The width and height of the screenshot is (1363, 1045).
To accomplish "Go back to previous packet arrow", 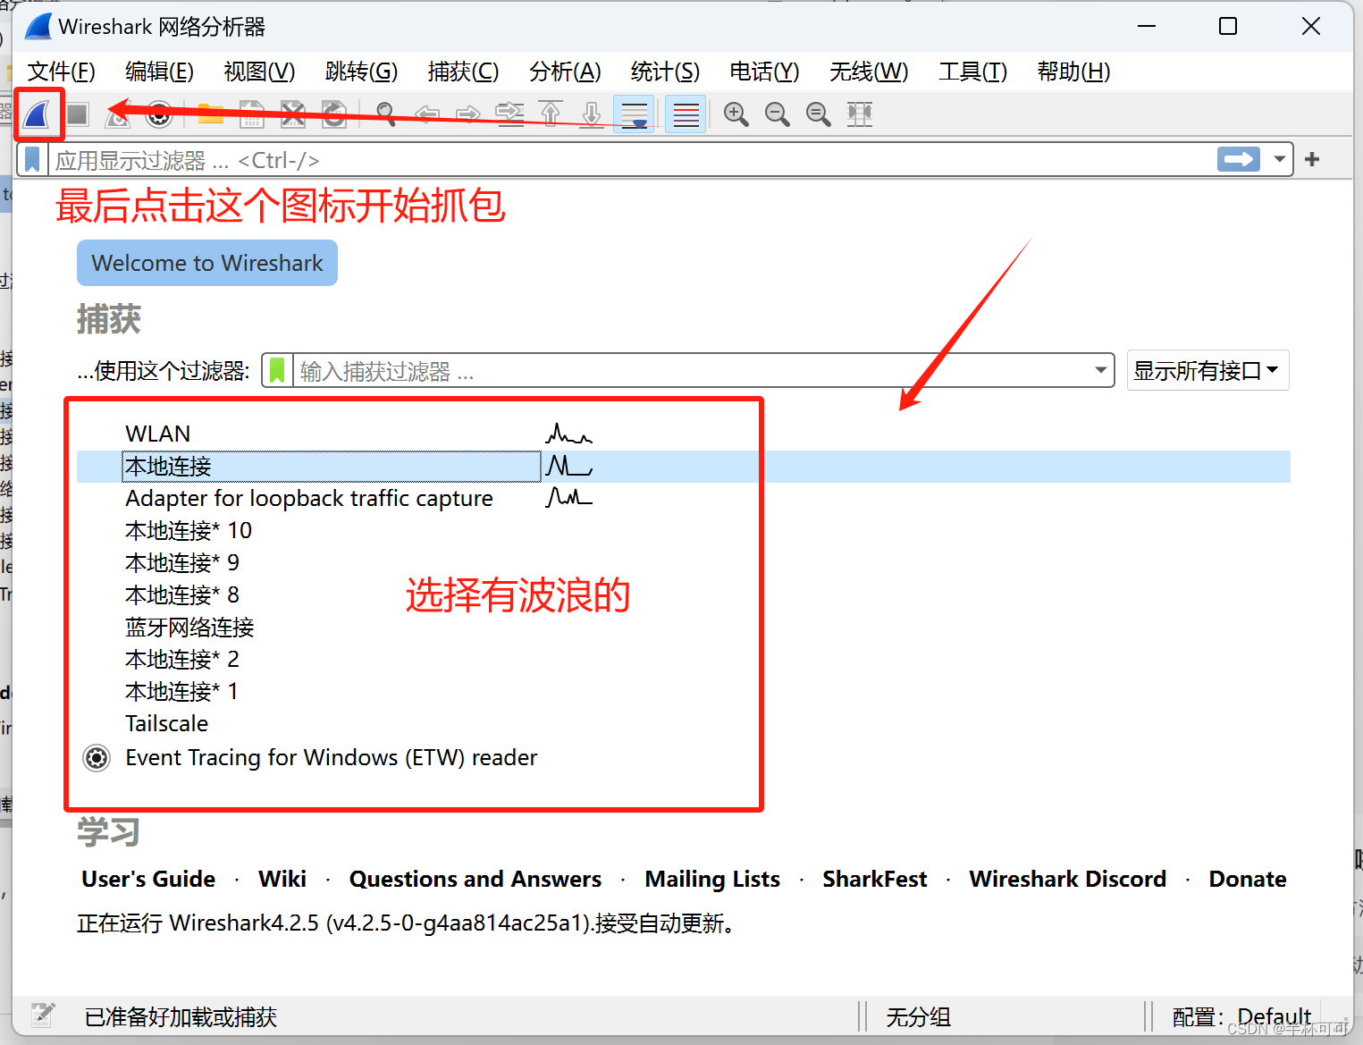I will point(427,114).
